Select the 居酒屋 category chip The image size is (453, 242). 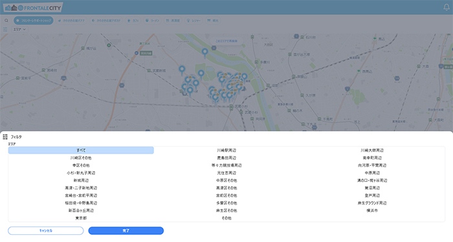coord(173,21)
